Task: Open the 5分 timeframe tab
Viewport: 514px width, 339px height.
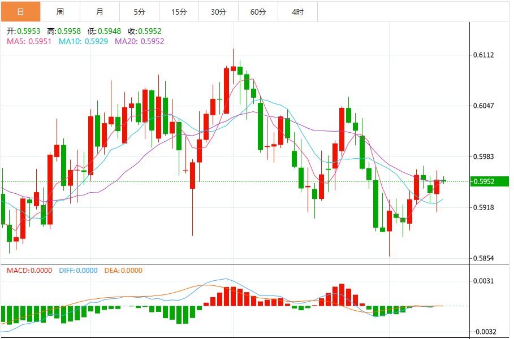Action: pyautogui.click(x=140, y=12)
